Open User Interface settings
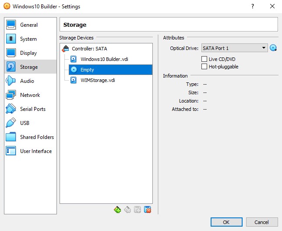 pyautogui.click(x=30, y=151)
